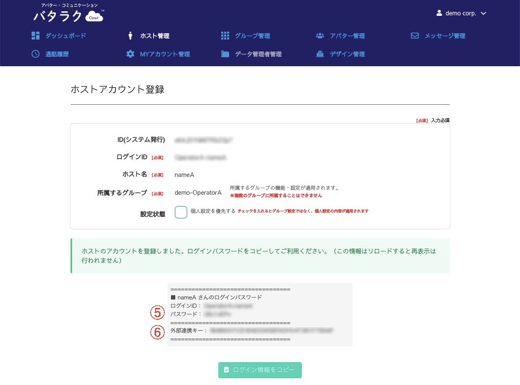This screenshot has height=385, width=520.
Task: Open the demo corp. account menu
Action: click(x=461, y=14)
